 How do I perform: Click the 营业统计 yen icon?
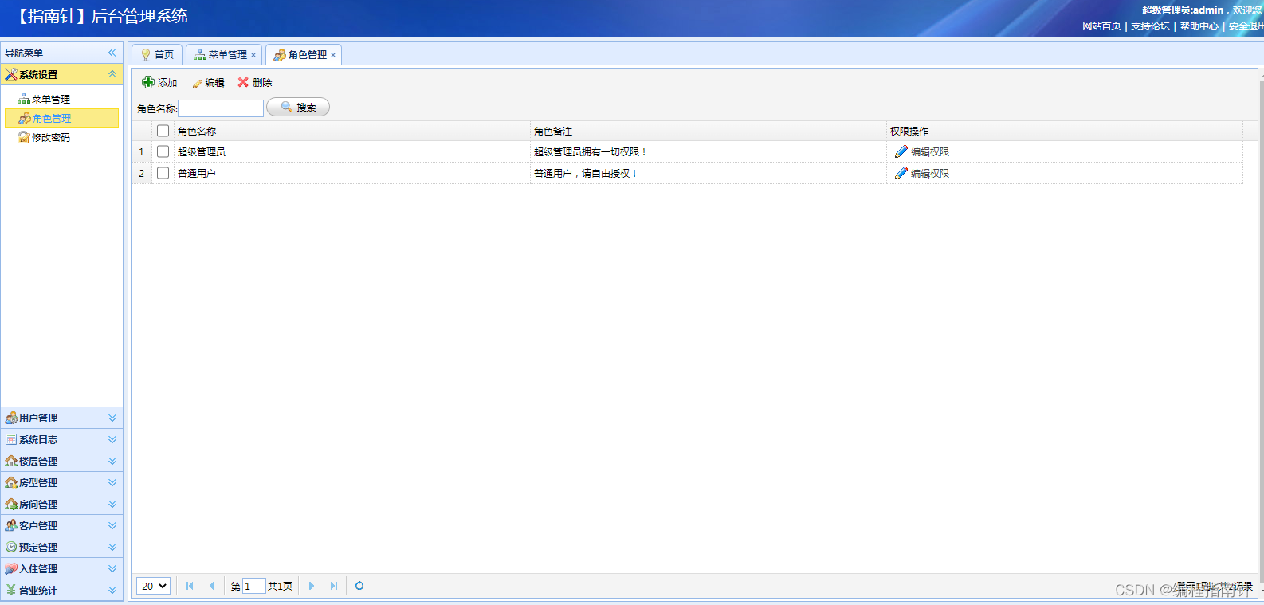tap(11, 590)
